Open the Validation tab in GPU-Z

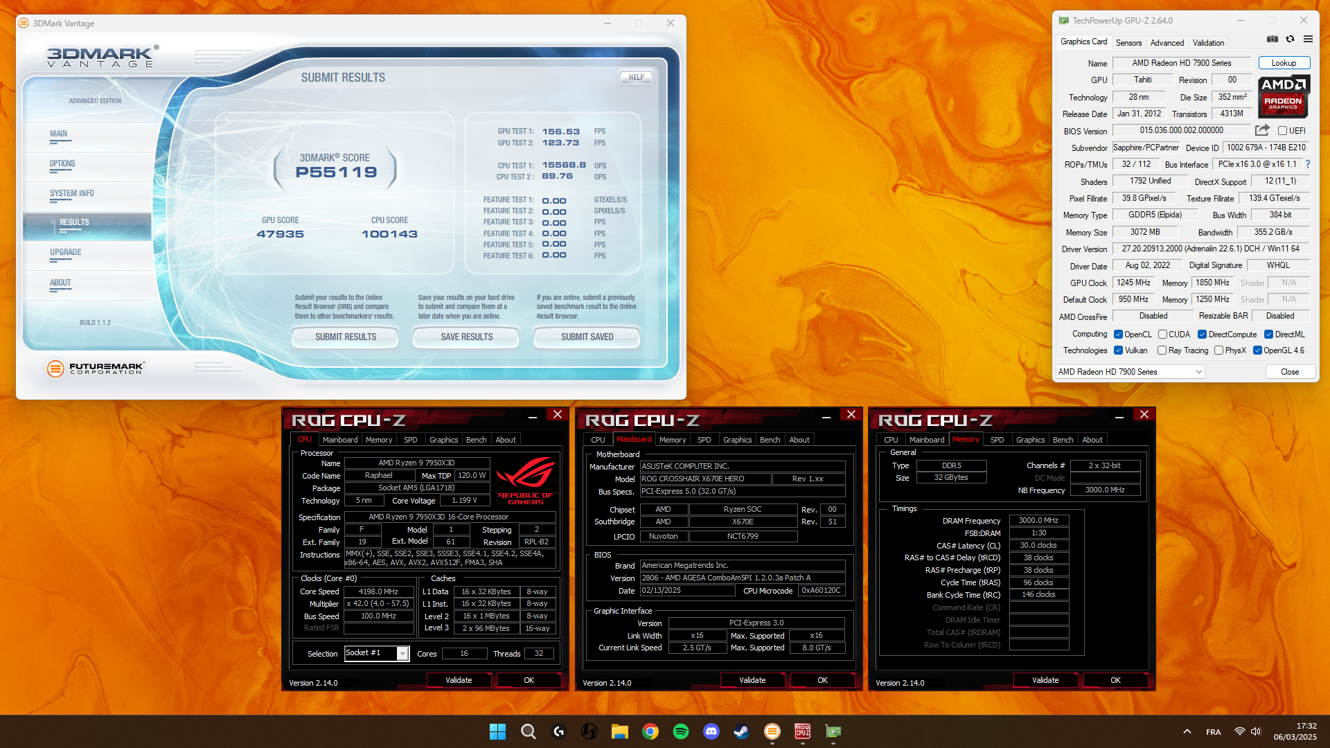tap(1208, 42)
